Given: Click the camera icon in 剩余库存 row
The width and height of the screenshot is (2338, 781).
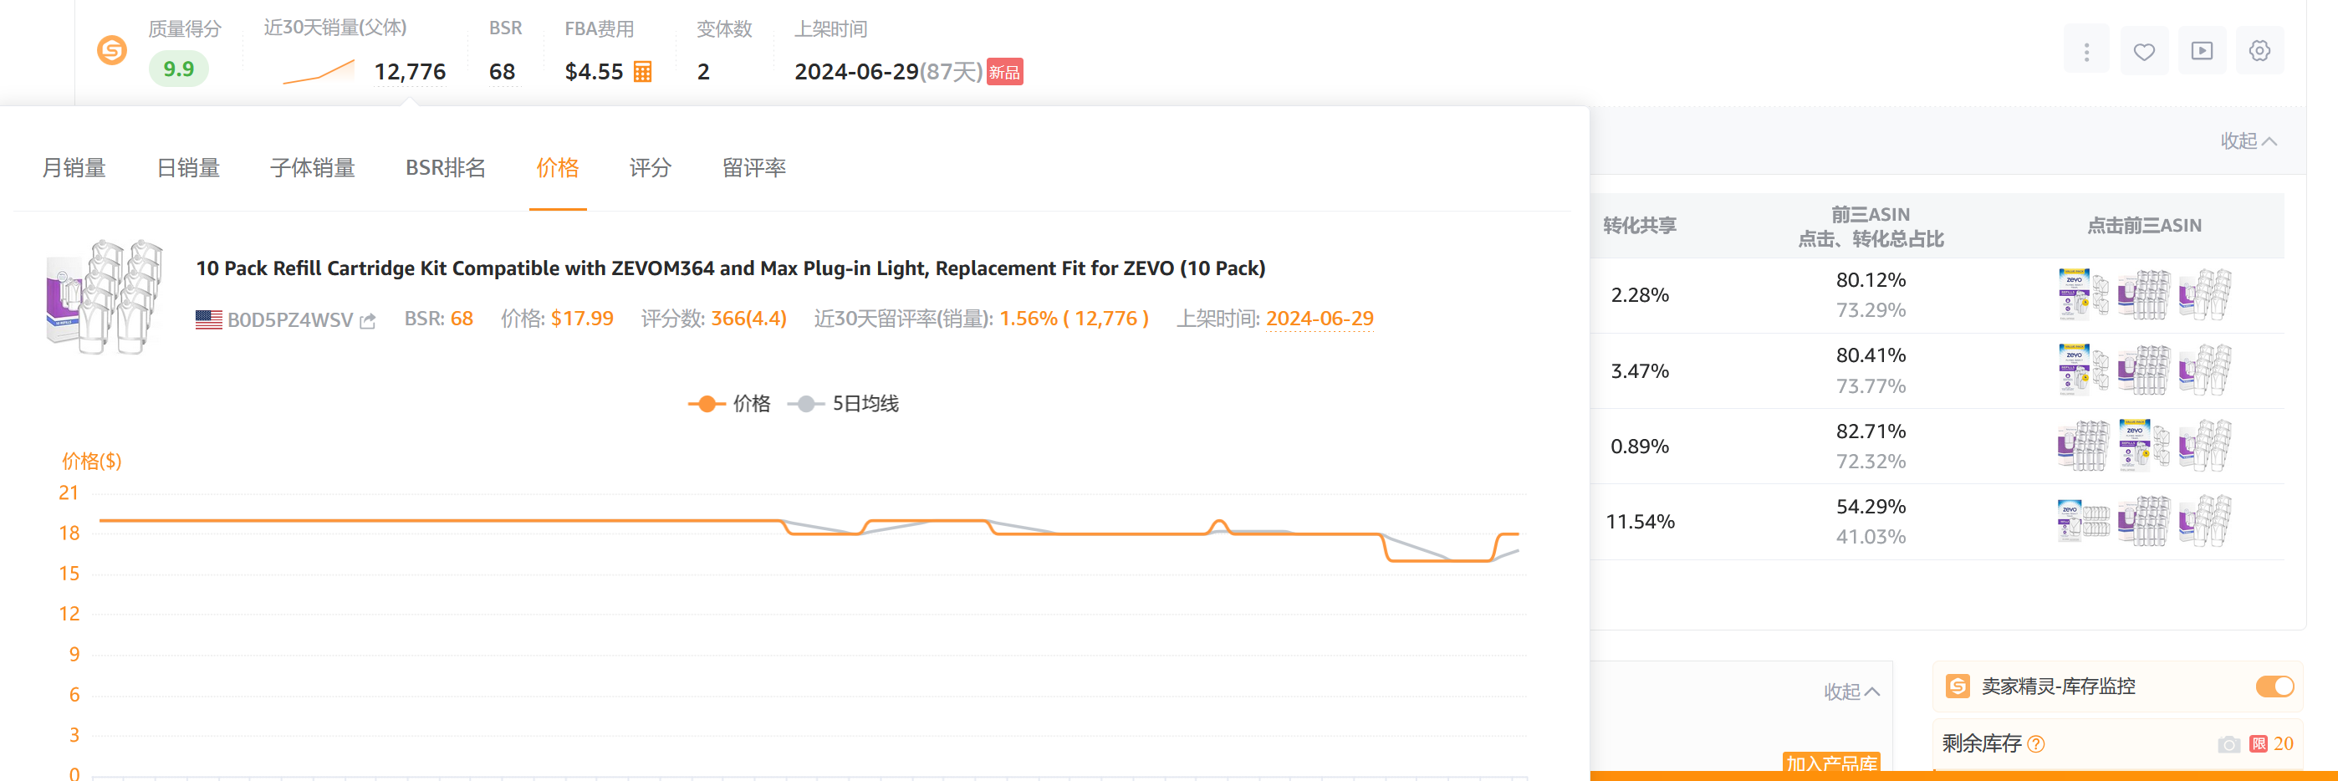Looking at the screenshot, I should click(x=2228, y=745).
